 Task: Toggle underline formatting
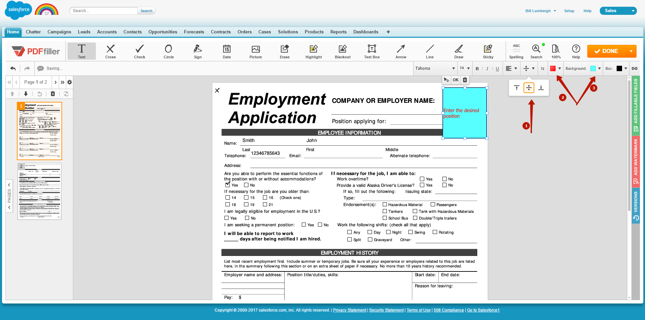tap(497, 69)
